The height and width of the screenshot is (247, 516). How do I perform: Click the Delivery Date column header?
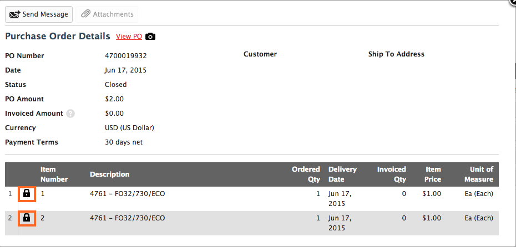pos(342,174)
